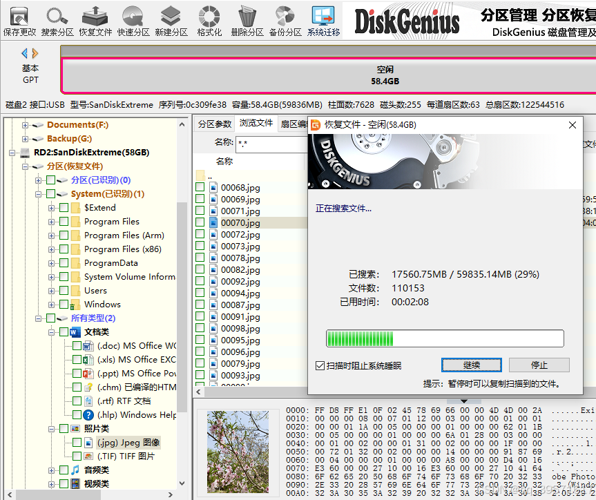This screenshot has height=500, width=596.
Task: Select file 00093.jpg in list
Action: point(240,376)
